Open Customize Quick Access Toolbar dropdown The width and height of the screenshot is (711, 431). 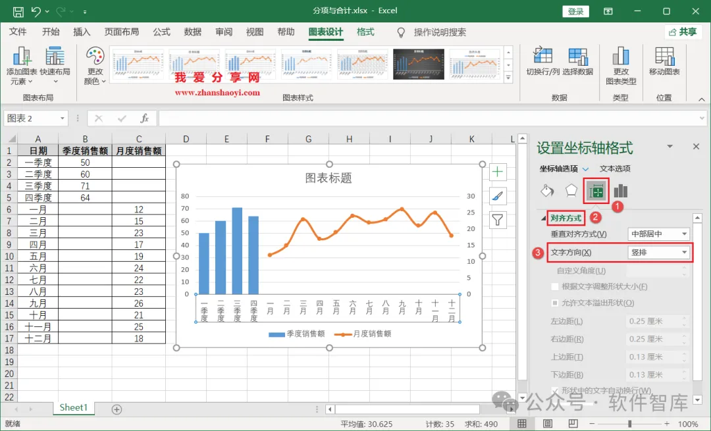tap(85, 12)
